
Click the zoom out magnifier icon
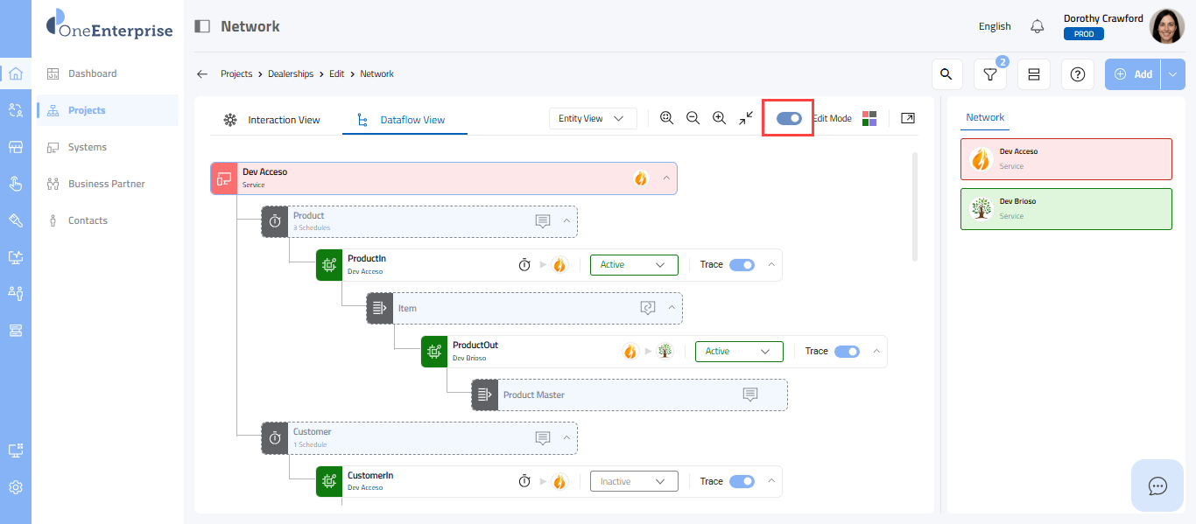click(693, 118)
